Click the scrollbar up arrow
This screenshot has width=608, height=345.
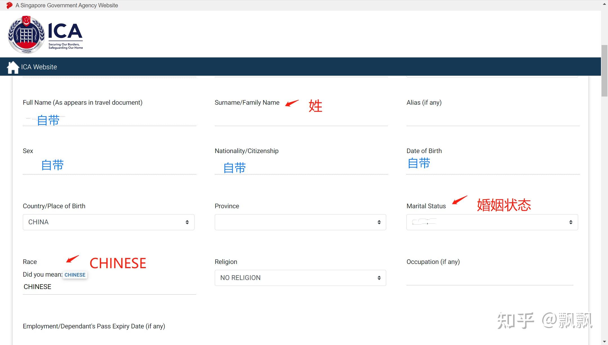(604, 4)
